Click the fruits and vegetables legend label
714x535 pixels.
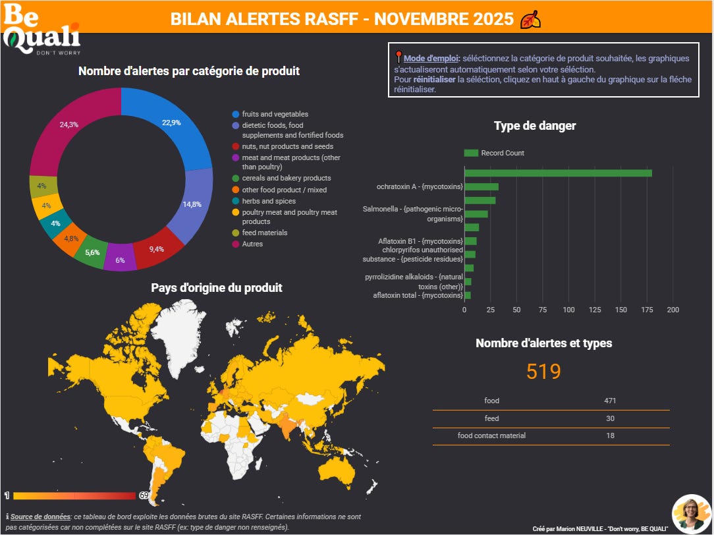click(275, 114)
